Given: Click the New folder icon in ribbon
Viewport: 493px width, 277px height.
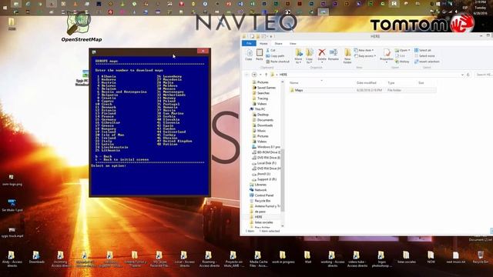Looking at the screenshot, I should (x=347, y=56).
